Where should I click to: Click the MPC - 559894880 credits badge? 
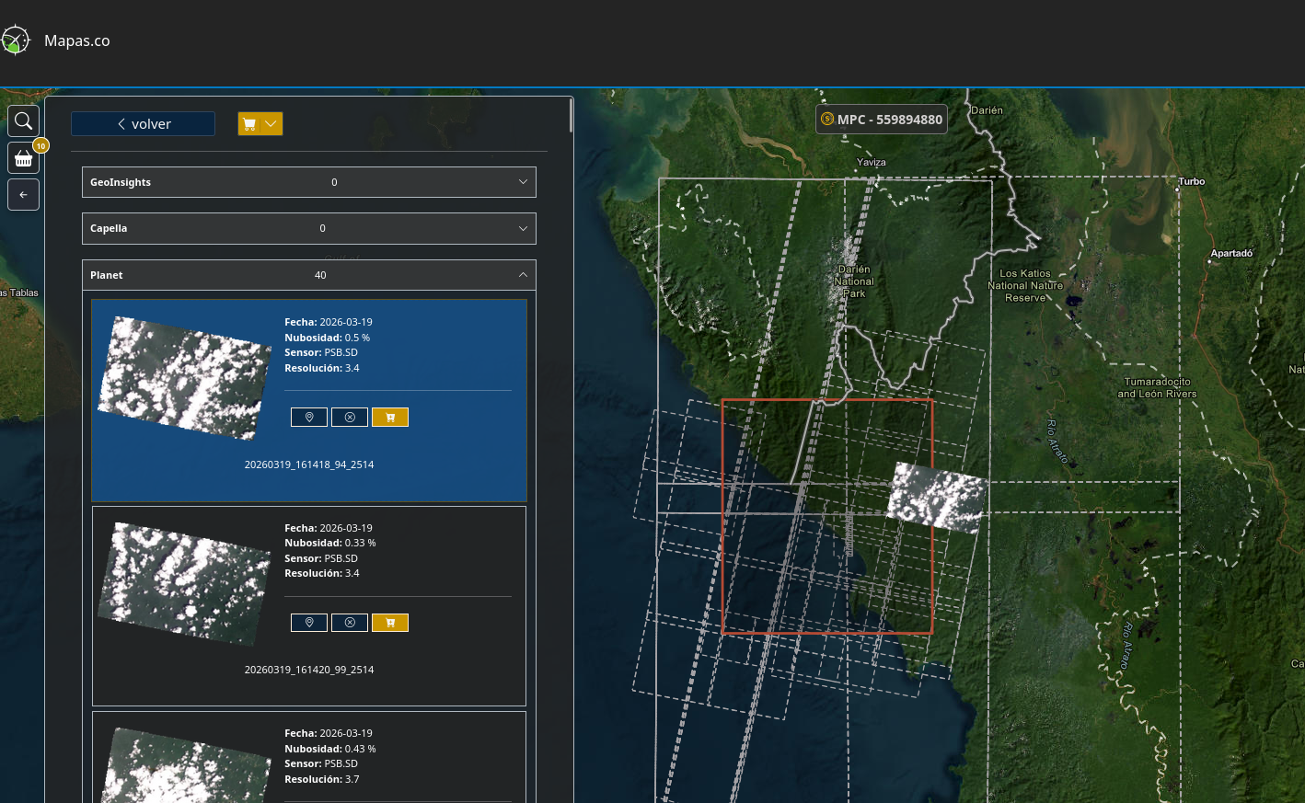coord(882,120)
